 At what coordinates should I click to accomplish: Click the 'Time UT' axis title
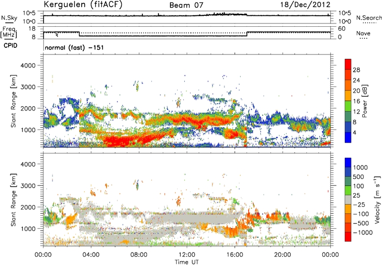click(187, 262)
